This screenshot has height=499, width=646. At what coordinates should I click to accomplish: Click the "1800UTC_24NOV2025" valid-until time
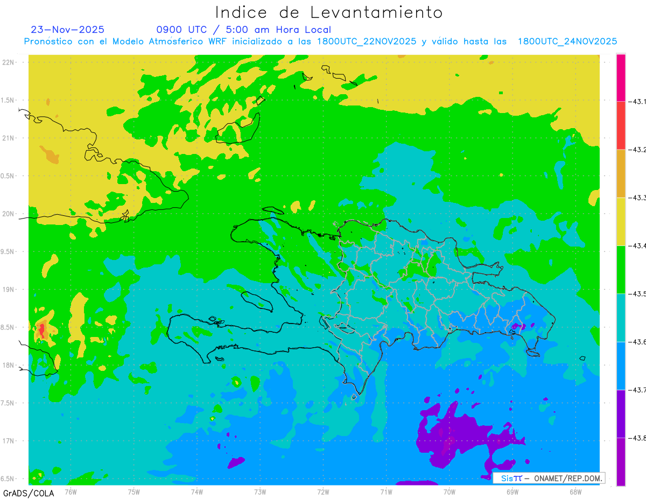567,41
